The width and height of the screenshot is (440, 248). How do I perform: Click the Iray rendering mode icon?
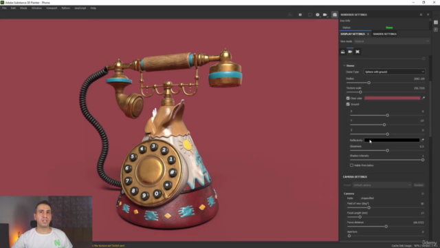point(335,14)
